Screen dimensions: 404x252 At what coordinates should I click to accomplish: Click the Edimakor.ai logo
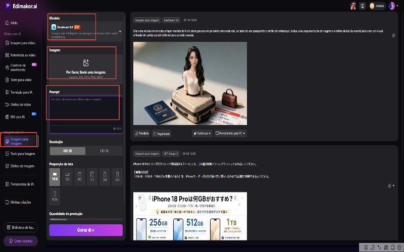point(21,6)
